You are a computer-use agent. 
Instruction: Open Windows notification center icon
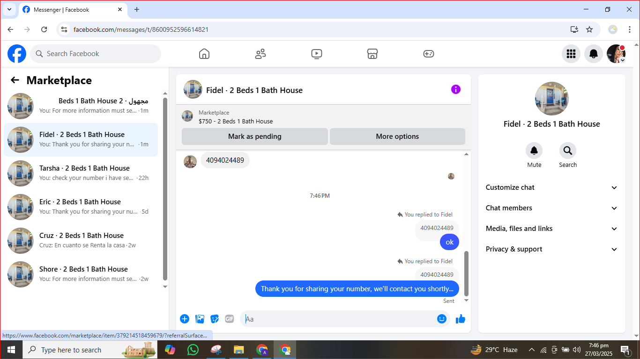tap(625, 350)
